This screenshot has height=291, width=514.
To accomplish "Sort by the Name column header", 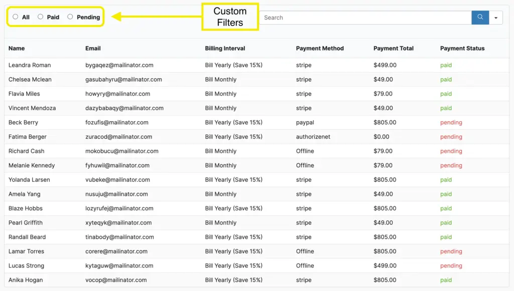I will click(x=17, y=48).
